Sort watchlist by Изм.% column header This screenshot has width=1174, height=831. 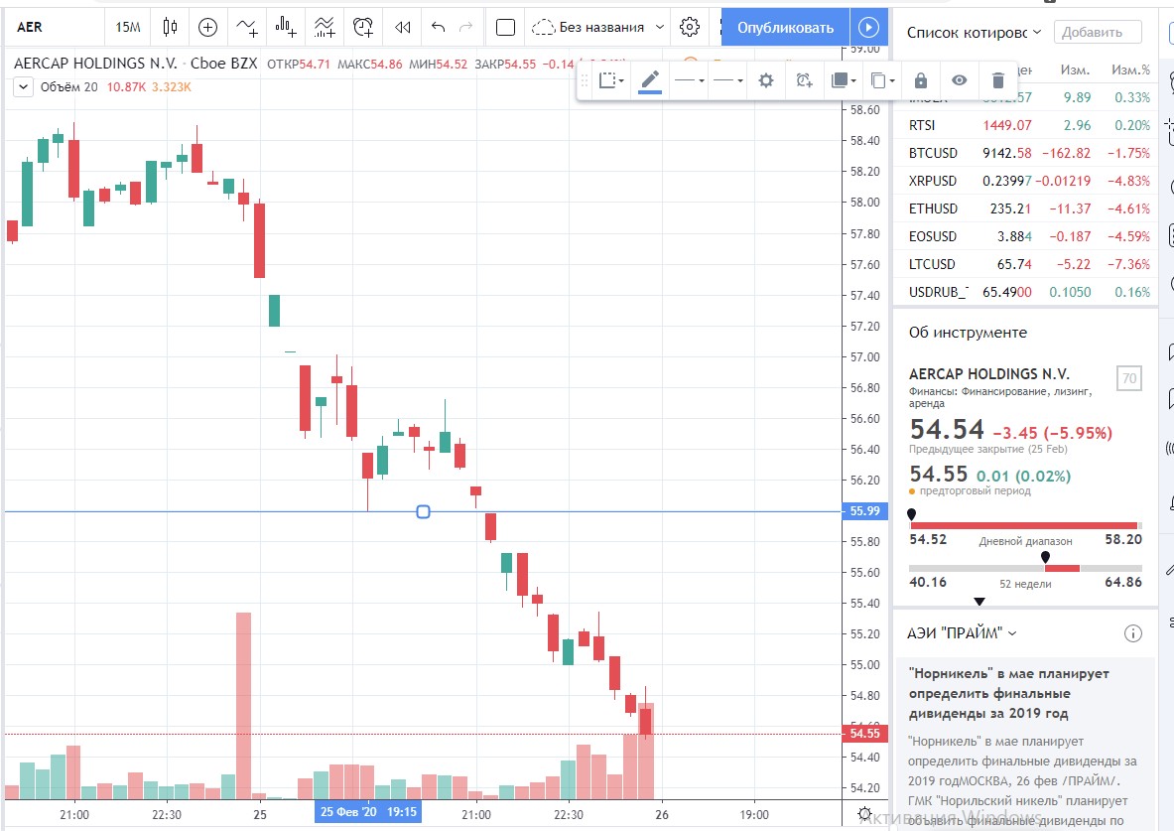tap(1130, 69)
